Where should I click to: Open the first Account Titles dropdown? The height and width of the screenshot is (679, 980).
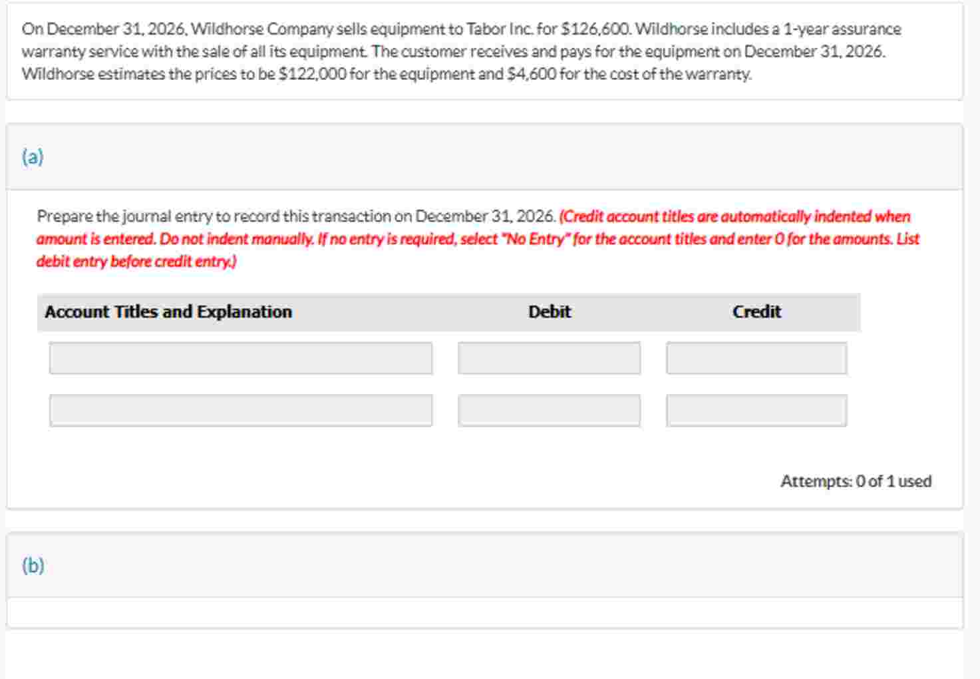click(240, 358)
